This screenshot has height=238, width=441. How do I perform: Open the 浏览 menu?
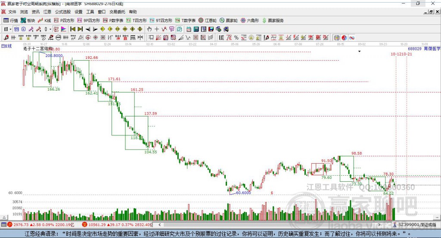[24, 12]
